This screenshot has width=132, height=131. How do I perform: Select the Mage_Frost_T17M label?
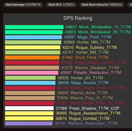tap(94, 37)
